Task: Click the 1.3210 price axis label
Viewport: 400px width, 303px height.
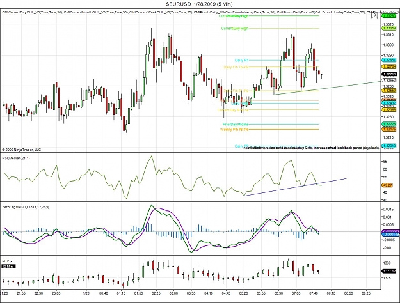Action: 388,137
